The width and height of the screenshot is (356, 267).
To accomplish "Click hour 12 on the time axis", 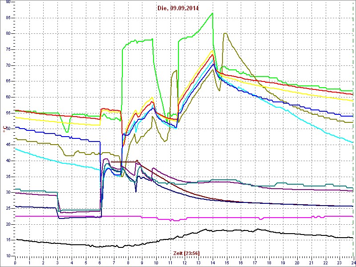I will coord(184,263).
